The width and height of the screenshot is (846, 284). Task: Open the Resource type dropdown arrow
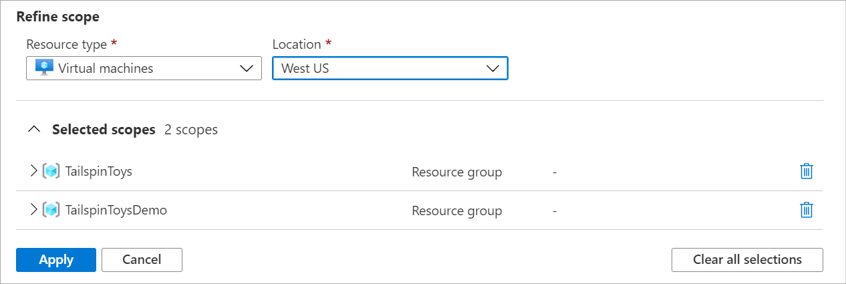click(247, 68)
